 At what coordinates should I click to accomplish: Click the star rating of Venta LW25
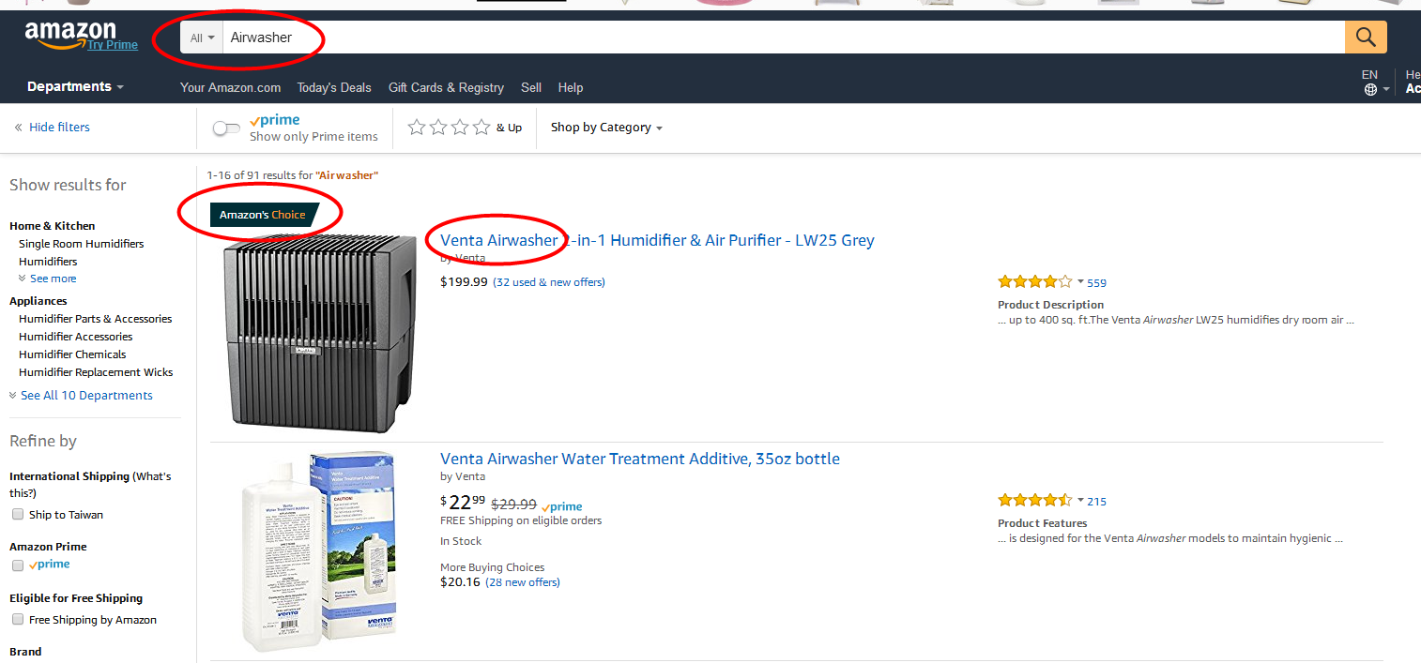1034,282
